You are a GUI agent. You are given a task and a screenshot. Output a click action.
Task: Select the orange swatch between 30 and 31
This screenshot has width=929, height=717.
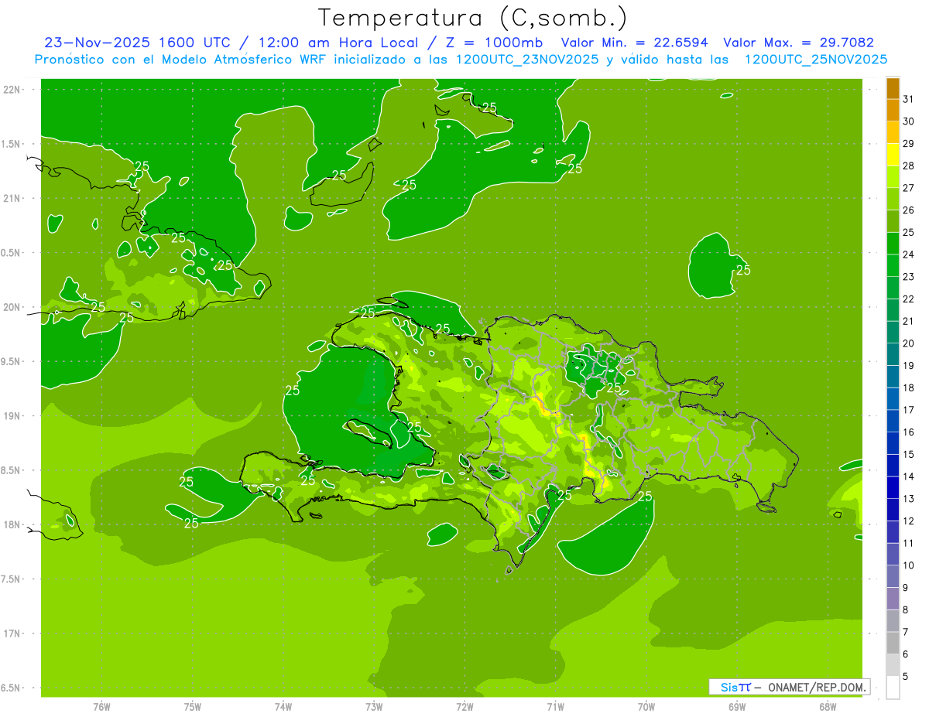pos(893,111)
